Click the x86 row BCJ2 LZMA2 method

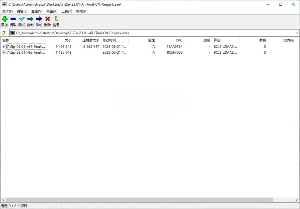point(225,52)
